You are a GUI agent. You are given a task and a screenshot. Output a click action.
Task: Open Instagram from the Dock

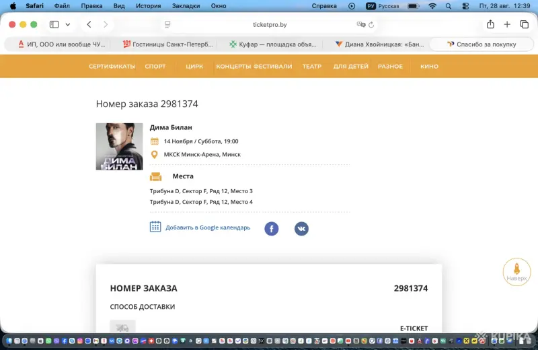point(80,341)
